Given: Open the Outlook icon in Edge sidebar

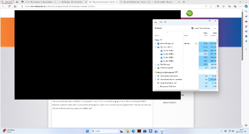Looking at the screenshot, I should click(246, 36).
